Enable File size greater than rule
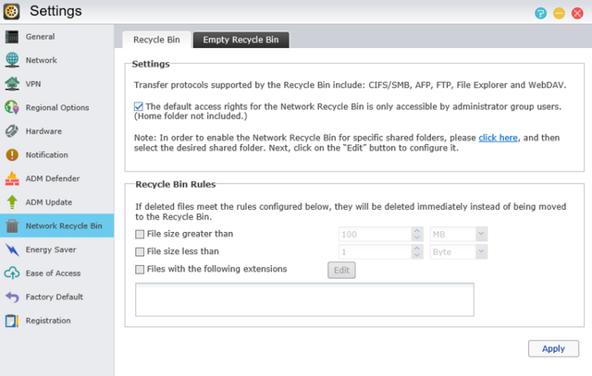This screenshot has height=376, width=592. click(x=140, y=235)
